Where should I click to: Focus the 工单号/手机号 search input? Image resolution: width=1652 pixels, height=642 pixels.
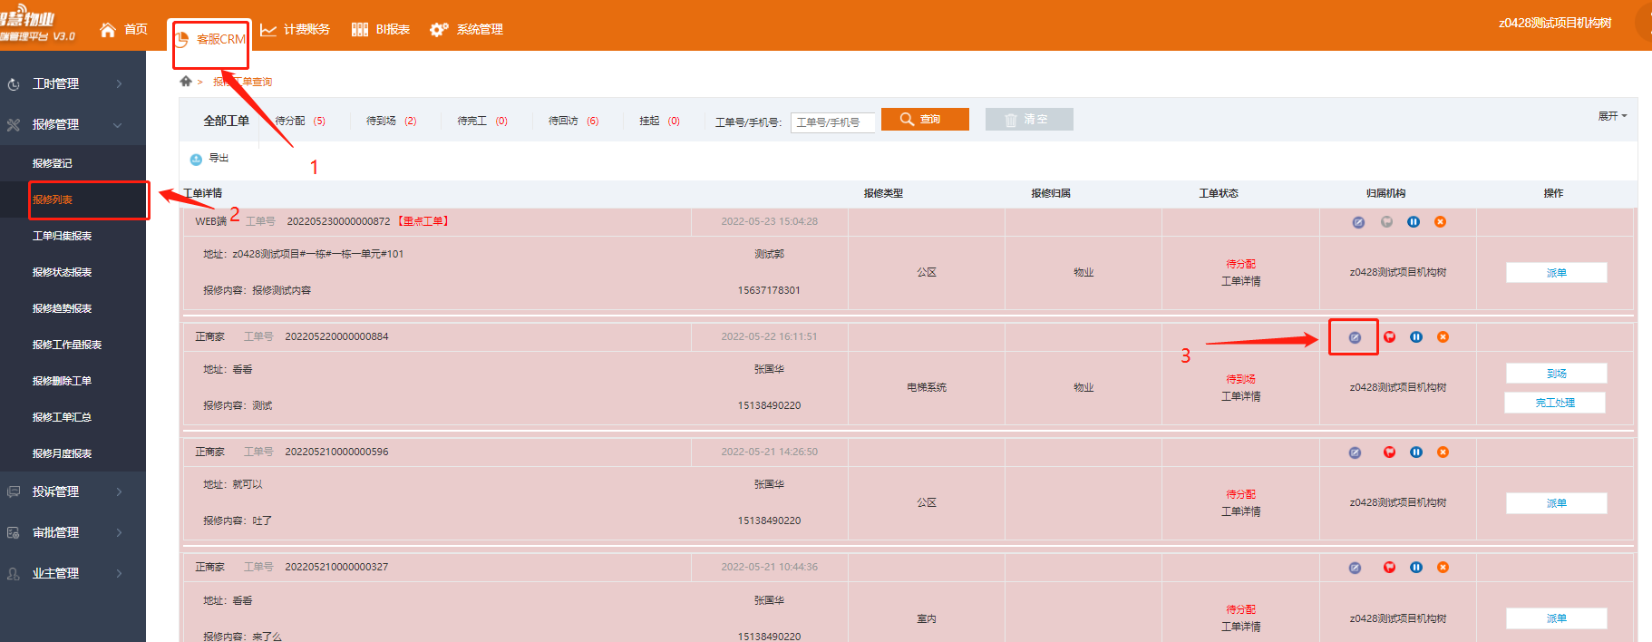833,122
